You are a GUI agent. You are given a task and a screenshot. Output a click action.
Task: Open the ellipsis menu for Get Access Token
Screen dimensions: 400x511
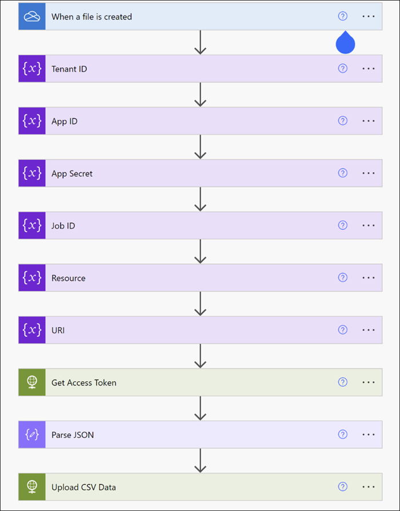coord(368,382)
